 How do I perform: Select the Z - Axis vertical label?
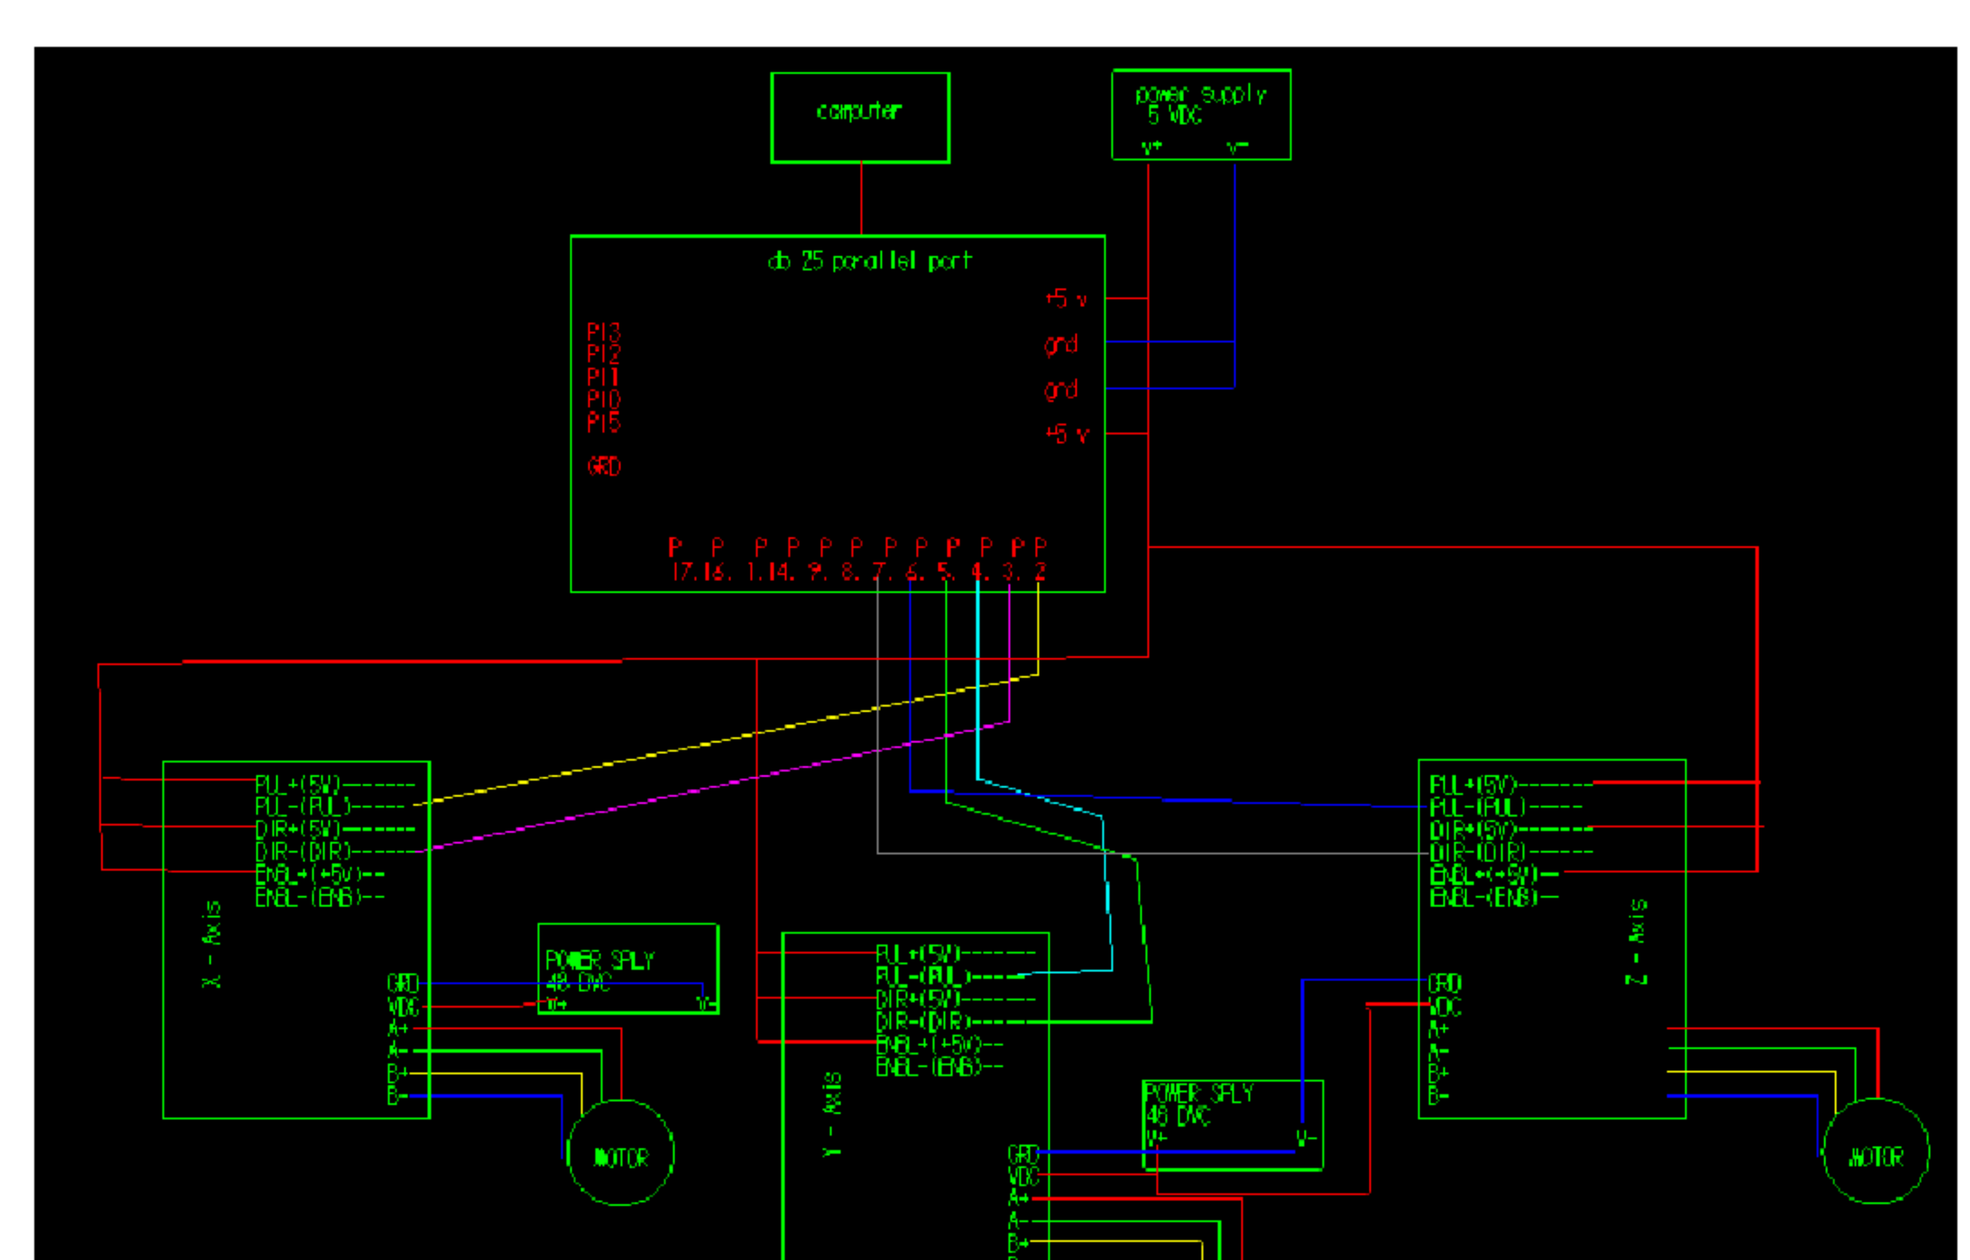click(x=1636, y=942)
